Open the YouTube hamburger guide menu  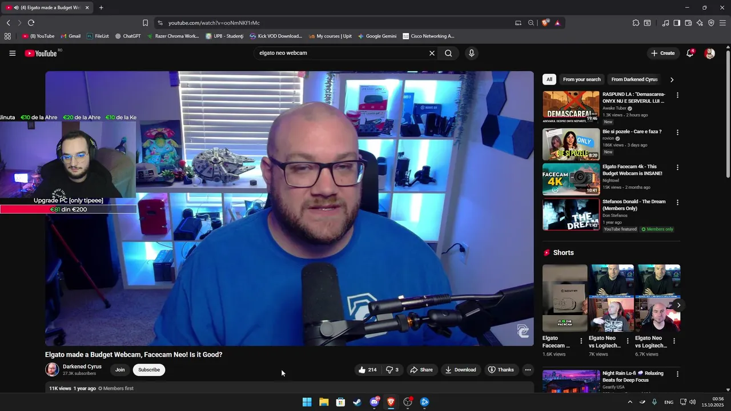tap(12, 53)
